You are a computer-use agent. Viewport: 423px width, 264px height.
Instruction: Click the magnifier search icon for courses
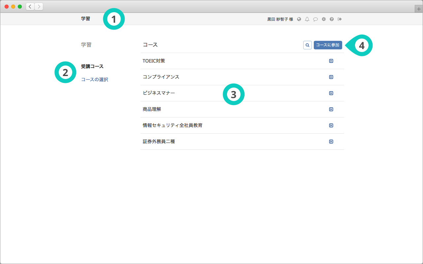point(307,45)
